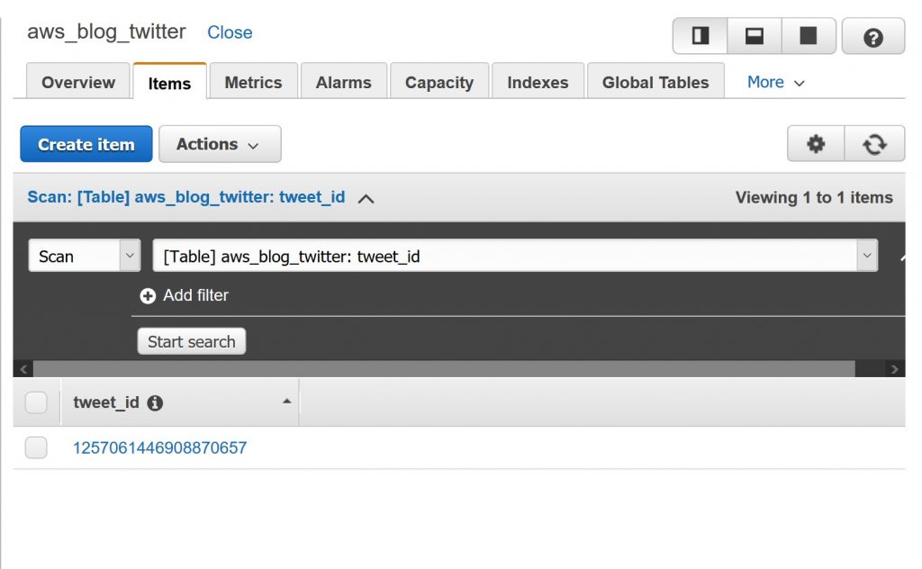The image size is (922, 569).
Task: Check the box for item 1257061446908870657
Action: click(36, 448)
